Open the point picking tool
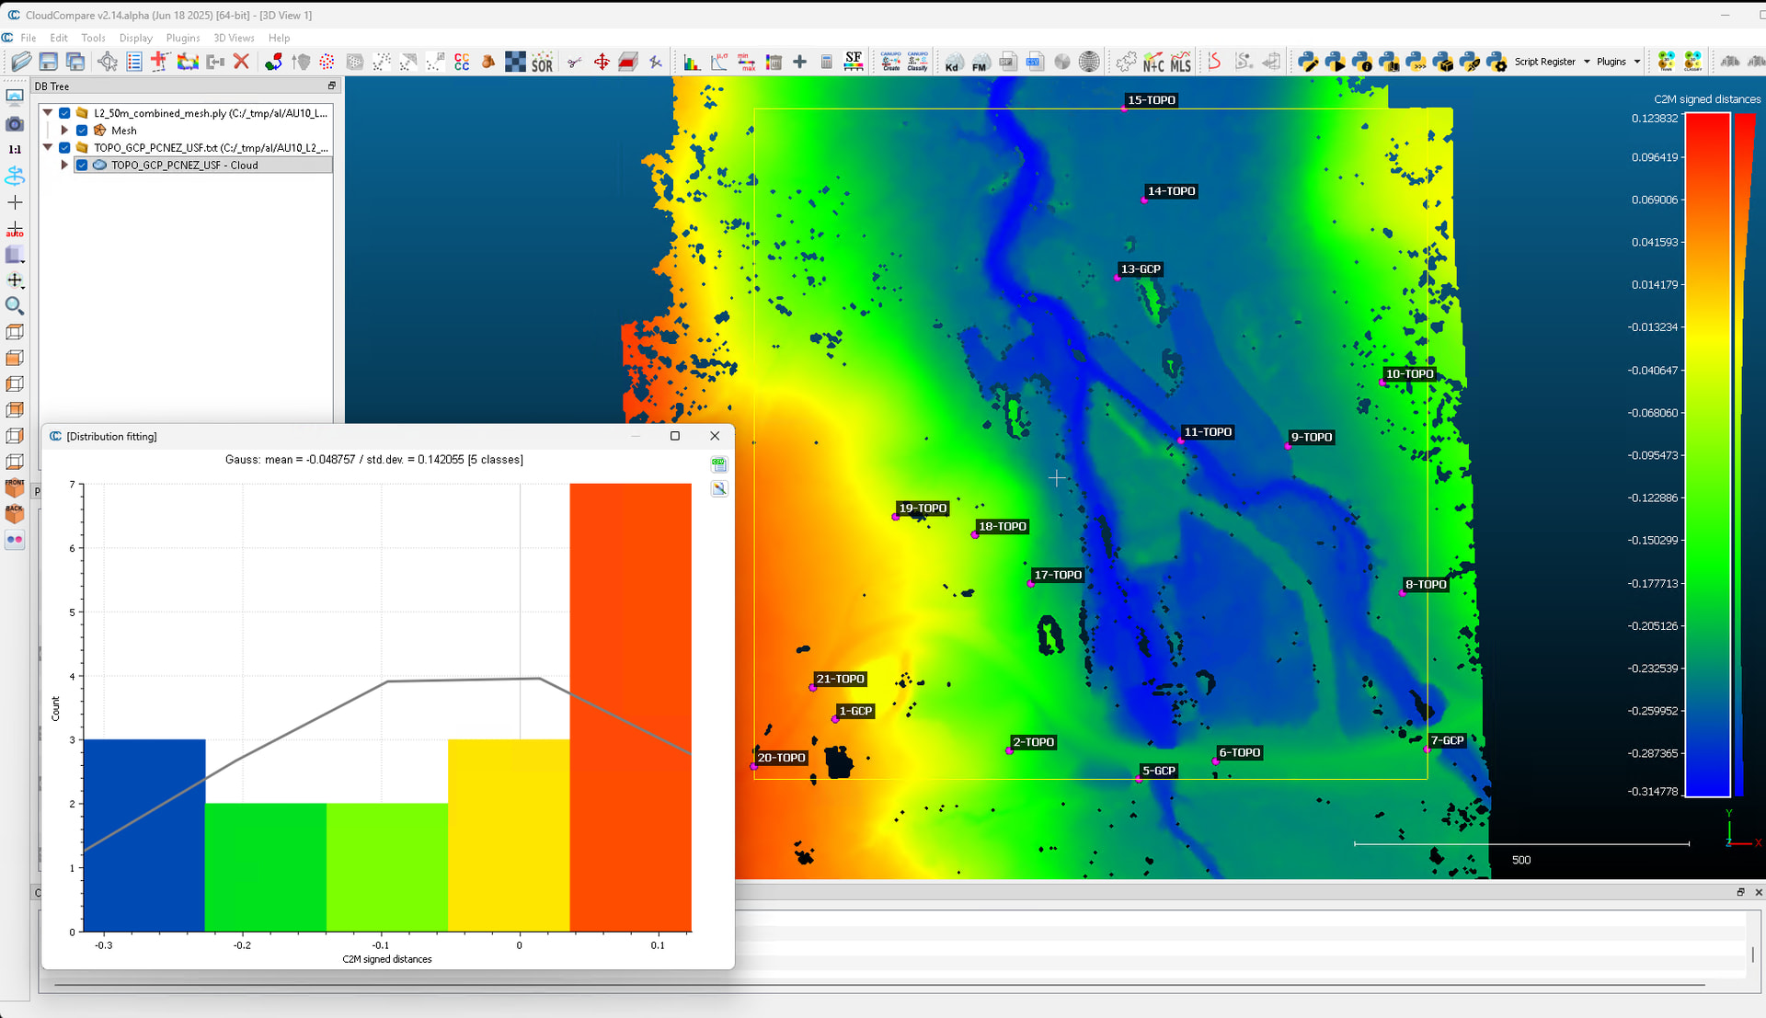This screenshot has width=1766, height=1018. pyautogui.click(x=108, y=62)
